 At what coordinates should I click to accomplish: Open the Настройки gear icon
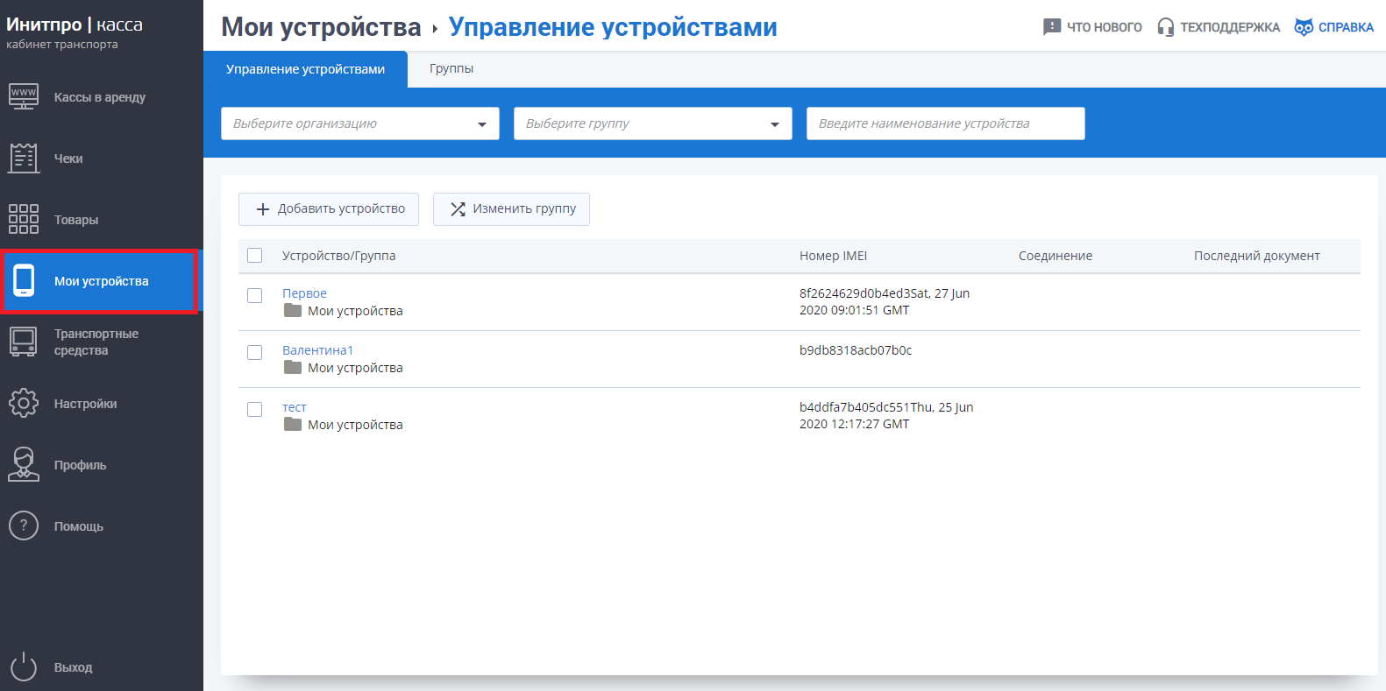click(x=24, y=403)
